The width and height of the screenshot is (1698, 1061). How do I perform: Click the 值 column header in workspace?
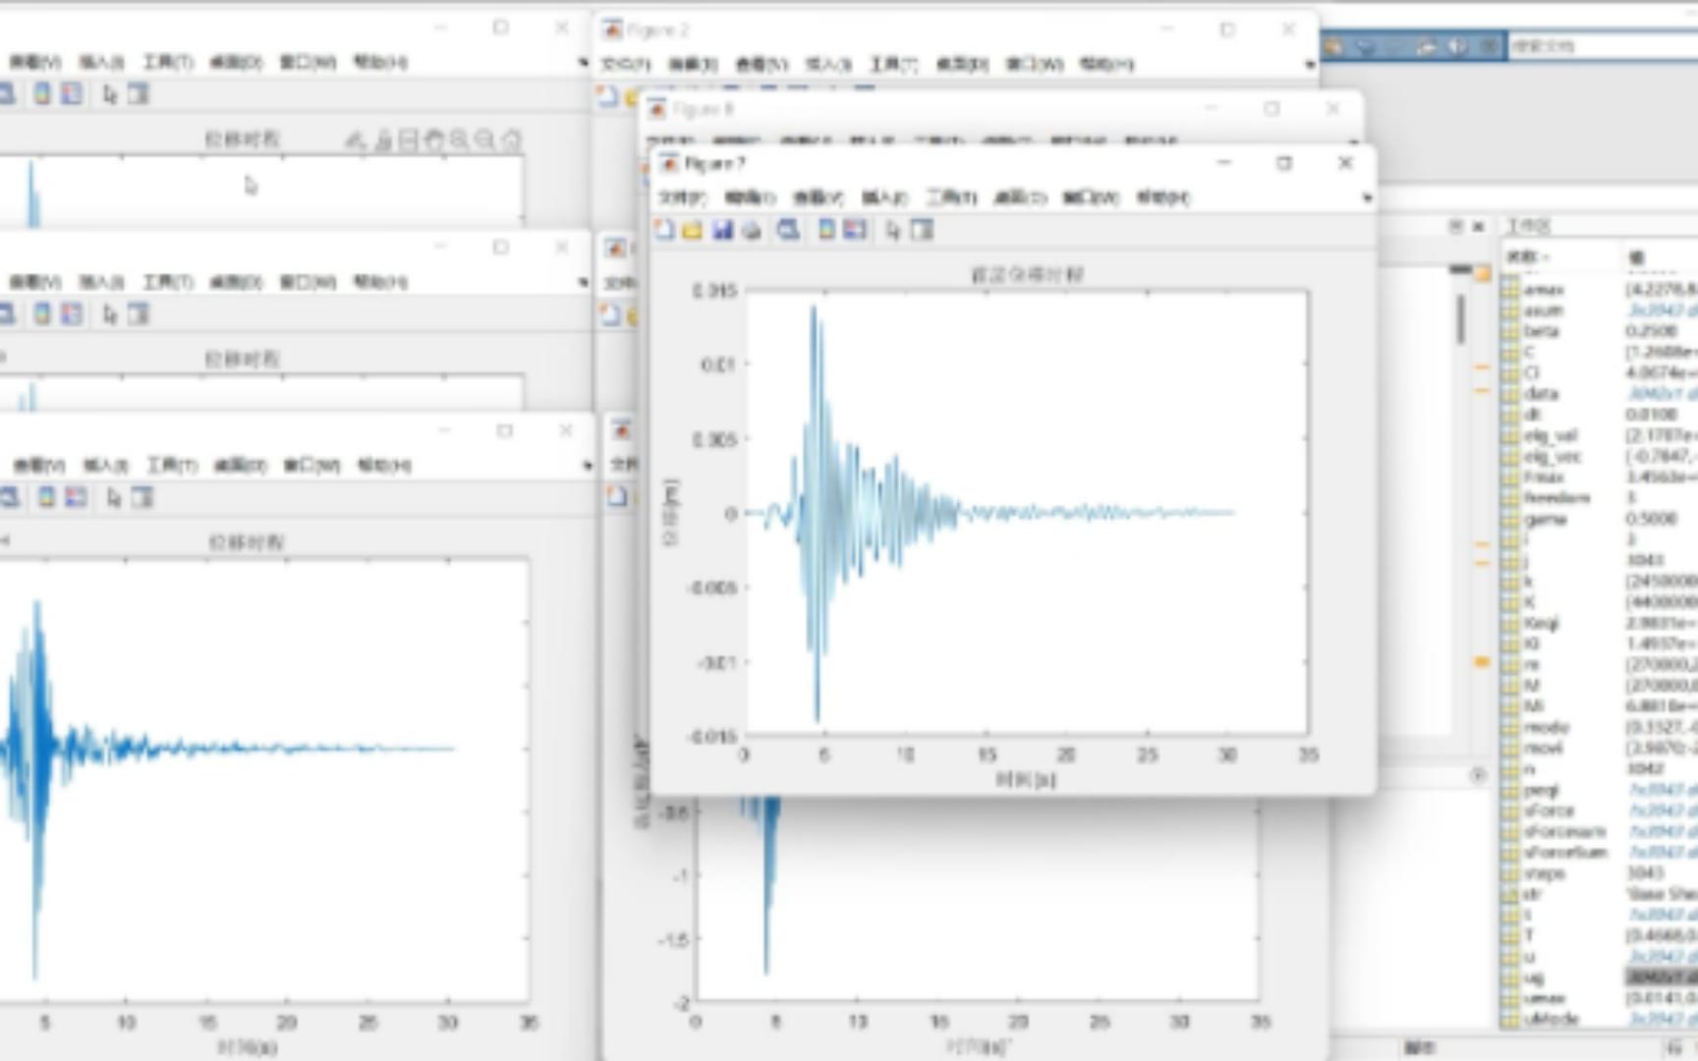tap(1636, 257)
